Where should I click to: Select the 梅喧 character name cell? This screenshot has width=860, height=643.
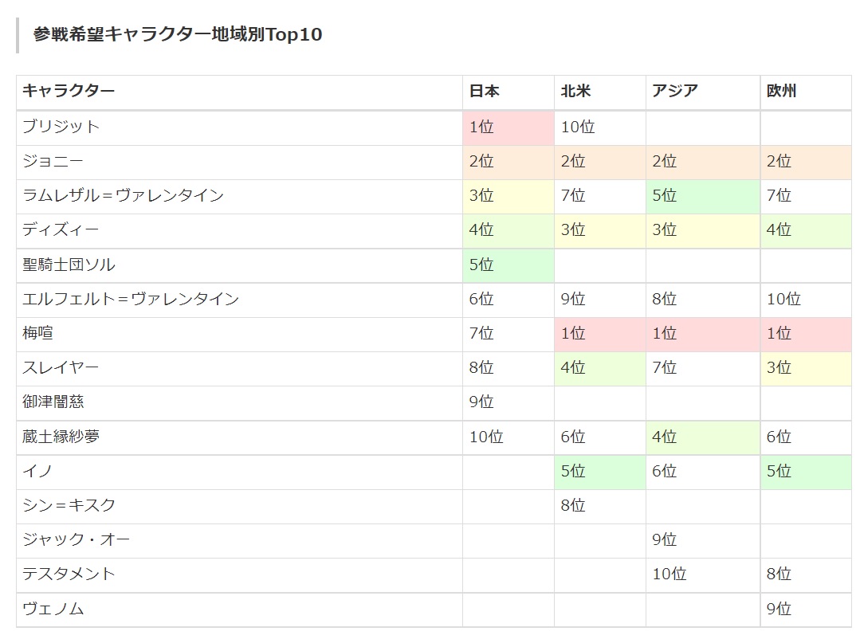[x=38, y=333]
